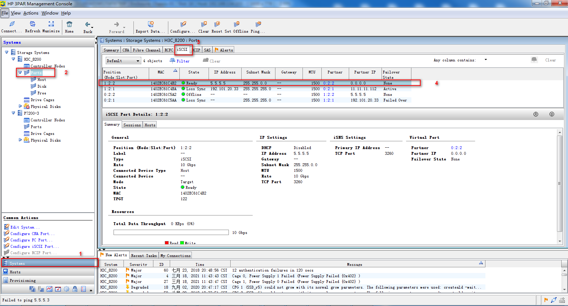This screenshot has width=568, height=306.
Task: Open the Any column contains dropdown arrow
Action: (x=486, y=60)
